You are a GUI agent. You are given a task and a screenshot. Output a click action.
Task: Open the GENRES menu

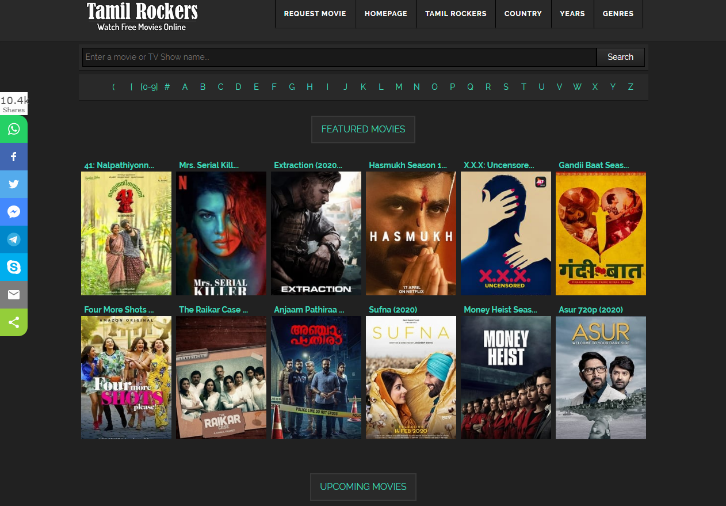tap(618, 13)
